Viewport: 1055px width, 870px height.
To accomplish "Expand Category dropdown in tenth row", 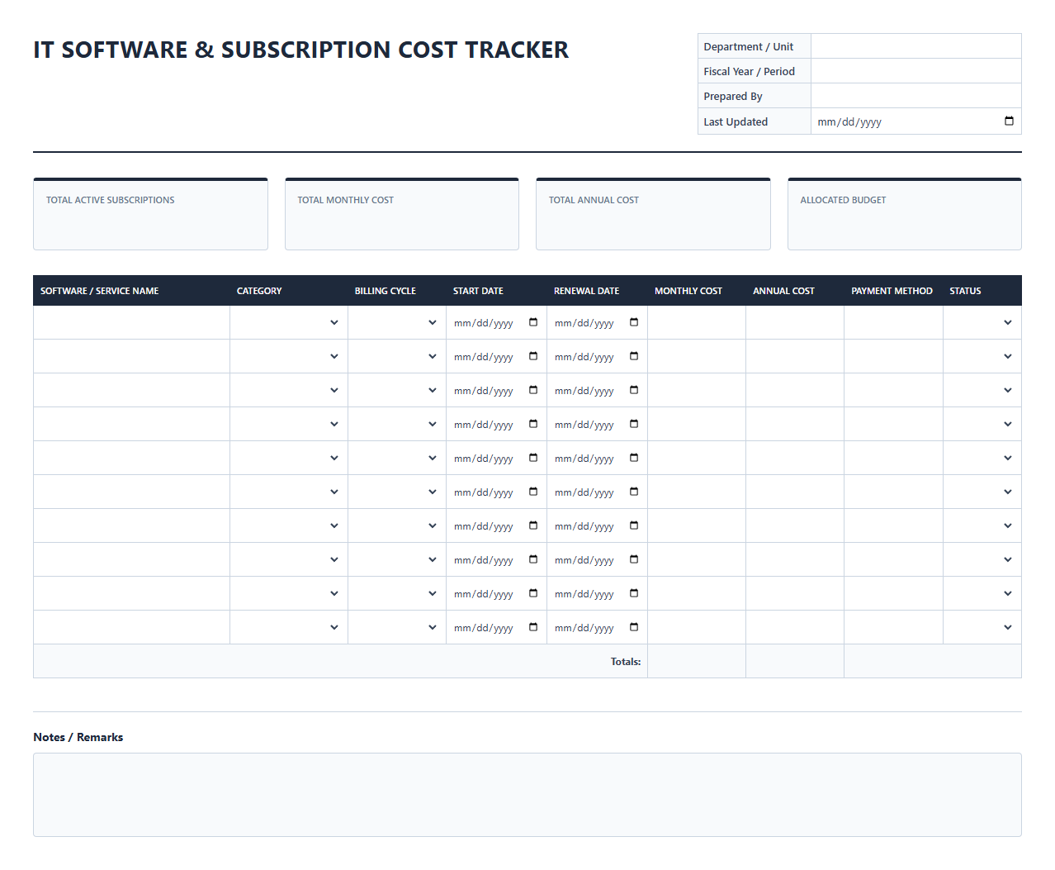I will coord(288,627).
